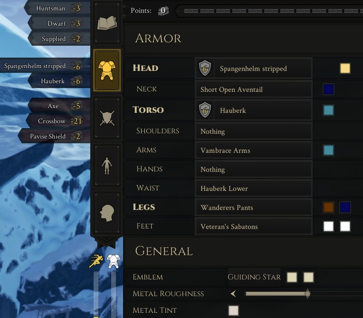
Task: Click the white chestplate armor icon
Action: tap(113, 261)
